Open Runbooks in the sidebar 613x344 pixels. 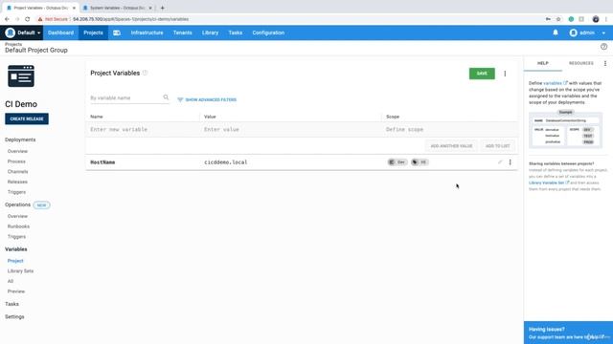[x=18, y=226]
